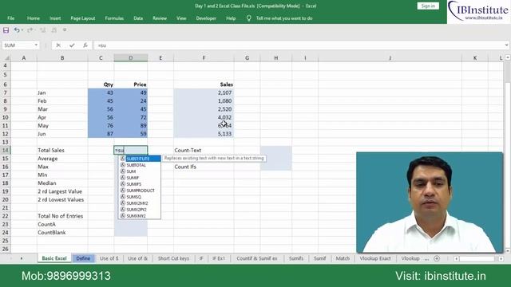The width and height of the screenshot is (511, 287).
Task: Click the Jan Qty cell showing 43
Action: click(101, 92)
